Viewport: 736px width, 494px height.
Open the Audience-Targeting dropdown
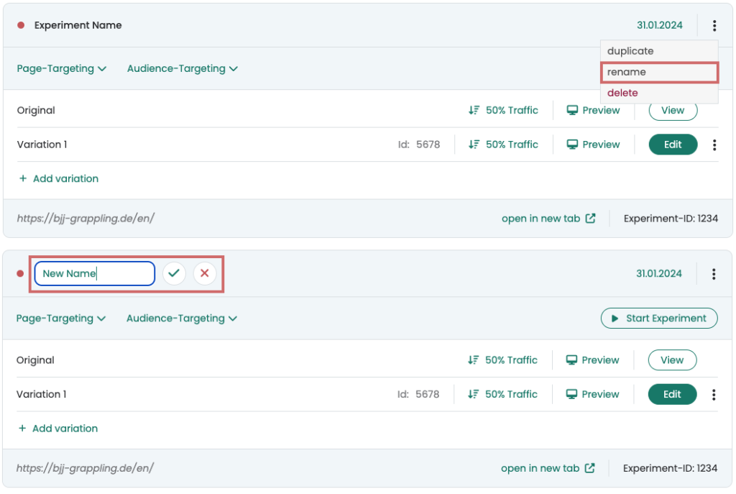(182, 68)
